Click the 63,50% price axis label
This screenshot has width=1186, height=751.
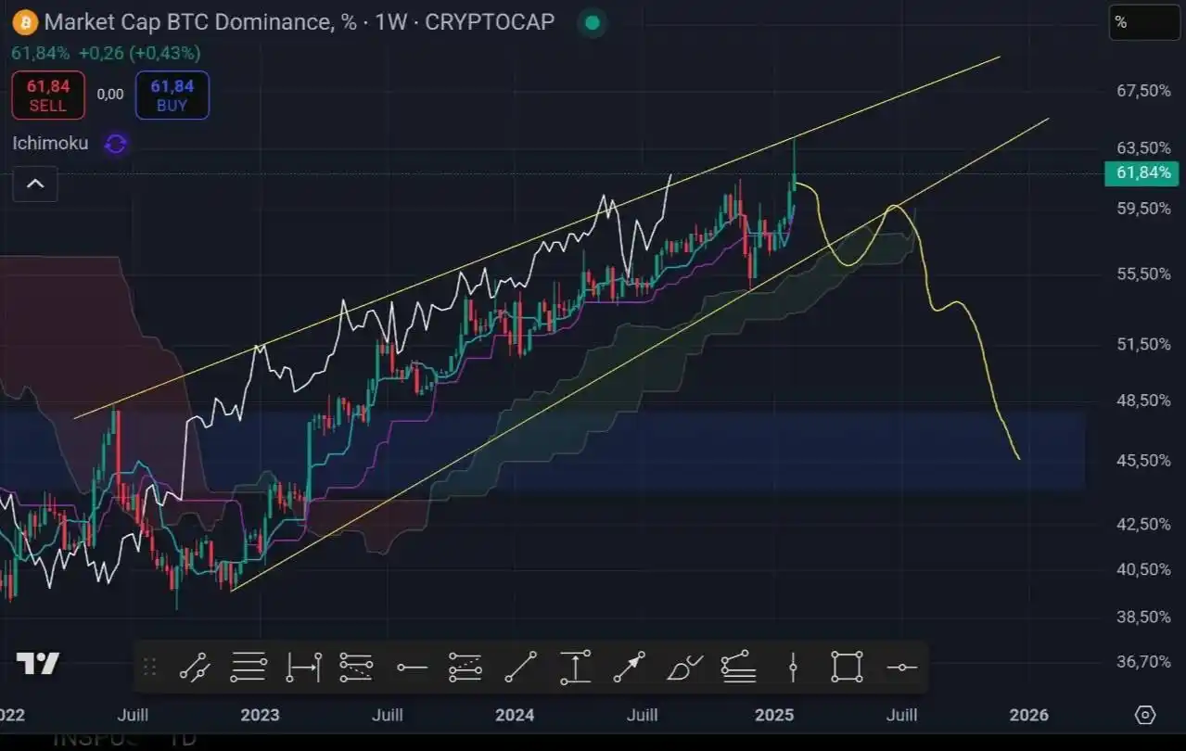(x=1143, y=147)
